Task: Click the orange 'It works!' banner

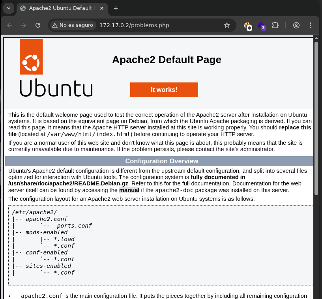Action: (164, 90)
